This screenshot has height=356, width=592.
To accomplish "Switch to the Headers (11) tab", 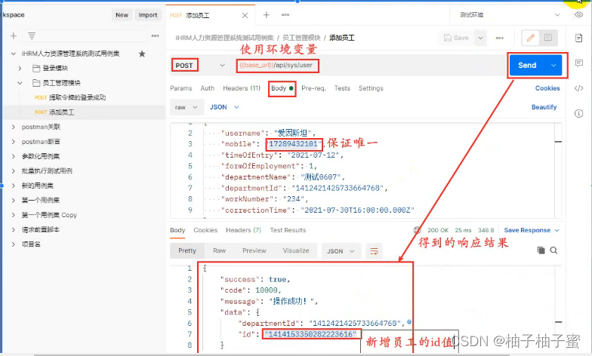I will point(242,88).
